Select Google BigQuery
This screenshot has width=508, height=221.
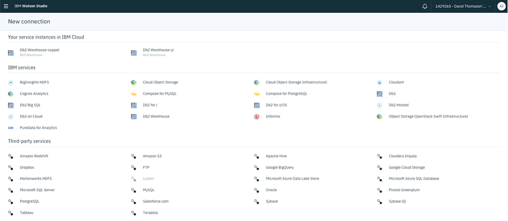click(280, 167)
